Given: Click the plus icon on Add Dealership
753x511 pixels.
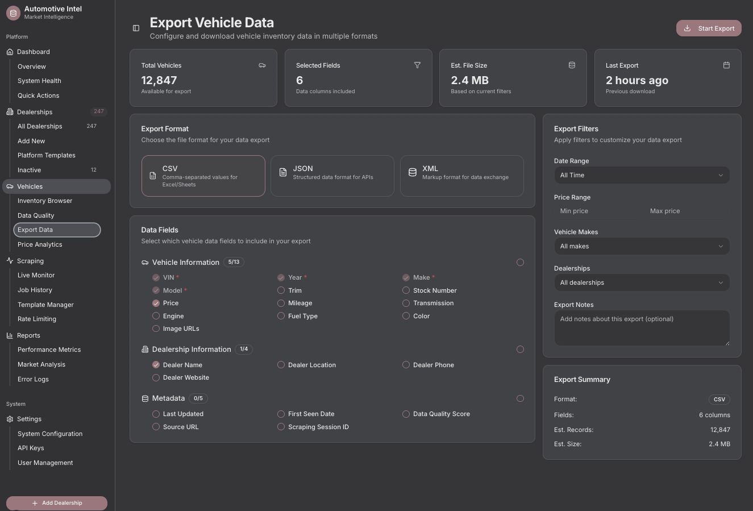Looking at the screenshot, I should point(35,503).
